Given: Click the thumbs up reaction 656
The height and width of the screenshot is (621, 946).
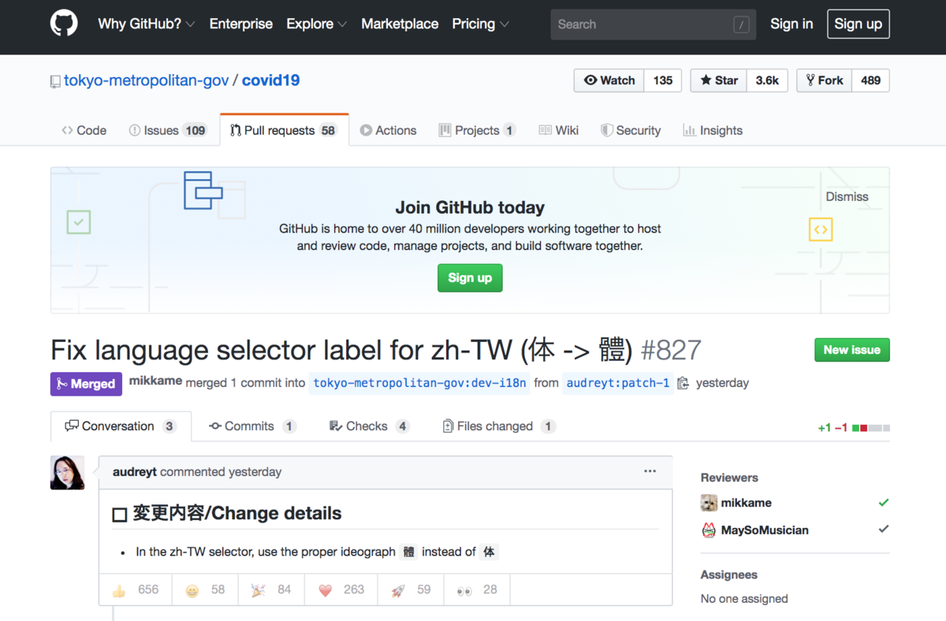Looking at the screenshot, I should [135, 589].
